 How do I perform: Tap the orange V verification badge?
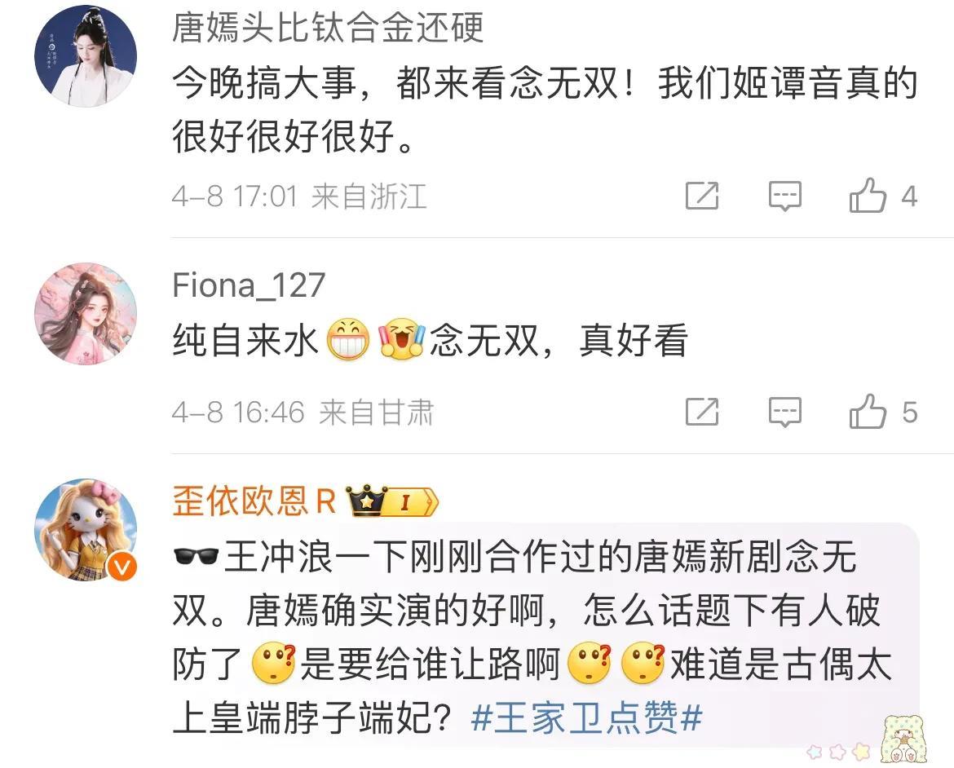pyautogui.click(x=122, y=567)
